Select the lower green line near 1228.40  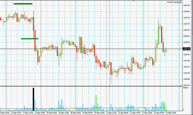point(30,39)
